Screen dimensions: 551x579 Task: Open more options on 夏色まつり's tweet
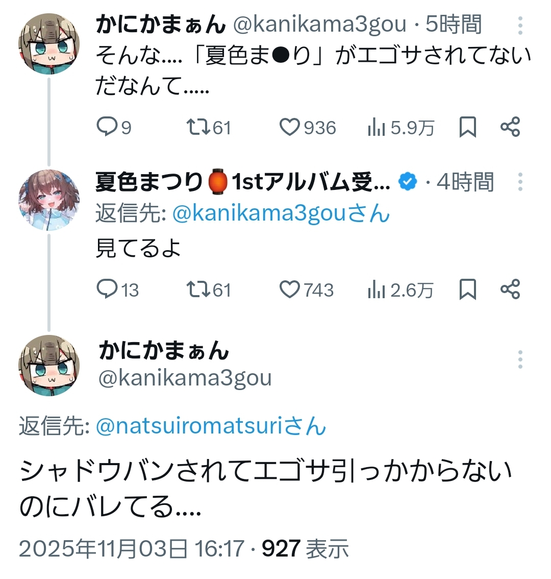[520, 182]
